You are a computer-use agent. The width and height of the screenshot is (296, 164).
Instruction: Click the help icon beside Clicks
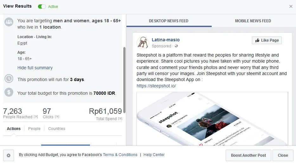tap(57, 117)
